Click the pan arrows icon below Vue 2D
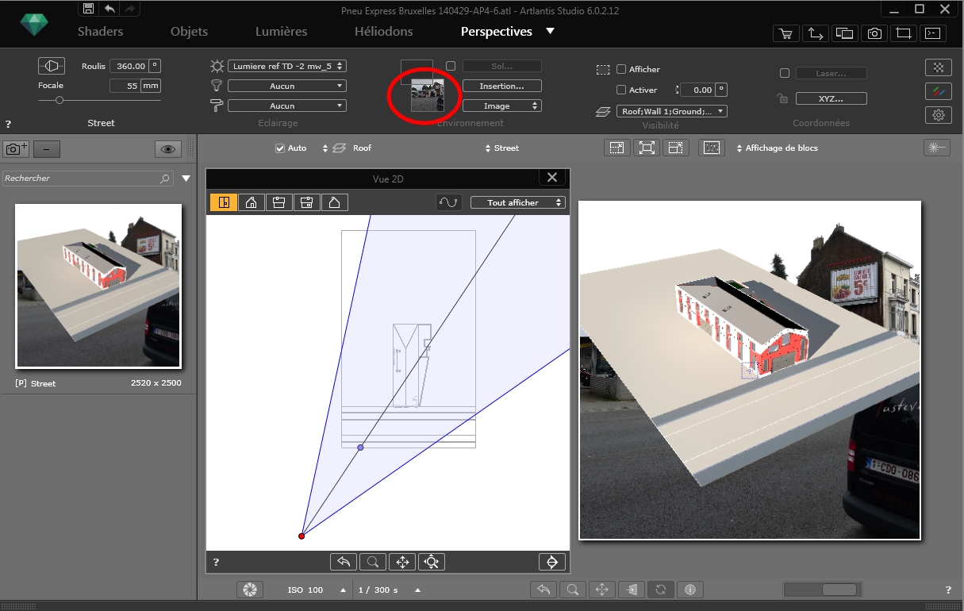Image resolution: width=964 pixels, height=611 pixels. point(402,562)
